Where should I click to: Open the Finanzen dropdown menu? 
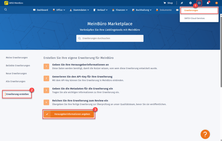[x=120, y=10]
